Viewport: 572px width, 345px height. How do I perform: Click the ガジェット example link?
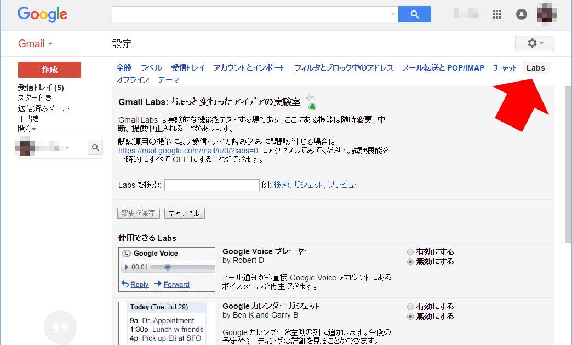(x=308, y=185)
